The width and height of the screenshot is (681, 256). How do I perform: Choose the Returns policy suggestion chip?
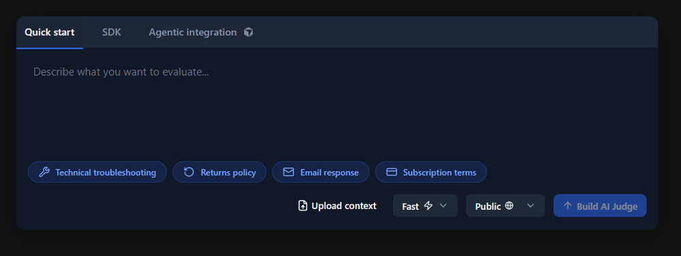click(219, 172)
